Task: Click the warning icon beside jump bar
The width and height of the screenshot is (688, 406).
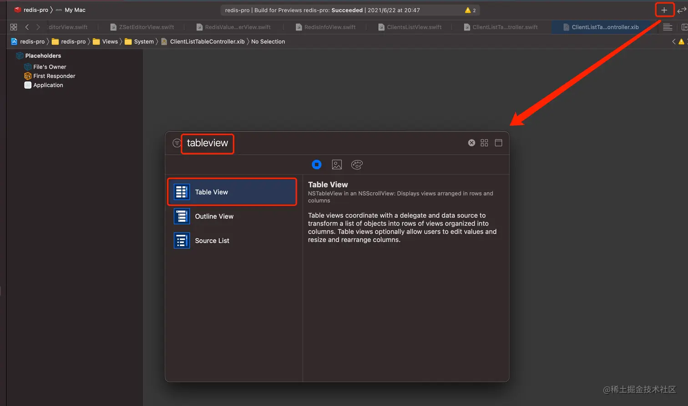Action: click(681, 42)
